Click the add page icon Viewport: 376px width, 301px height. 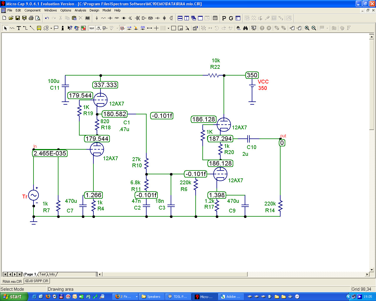coord(292,28)
